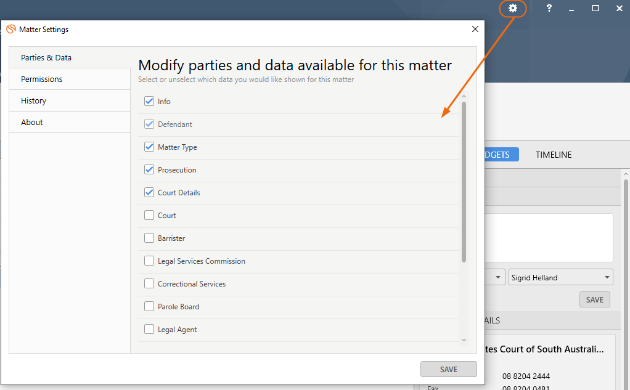
Task: Maximize the main application window
Action: 595,8
